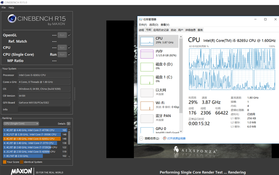Click the Cinebench app icon in title bar
This screenshot has height=175, width=279.
tap(2, 3)
